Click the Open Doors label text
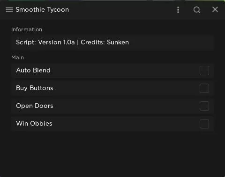This screenshot has width=225, height=177. click(35, 106)
